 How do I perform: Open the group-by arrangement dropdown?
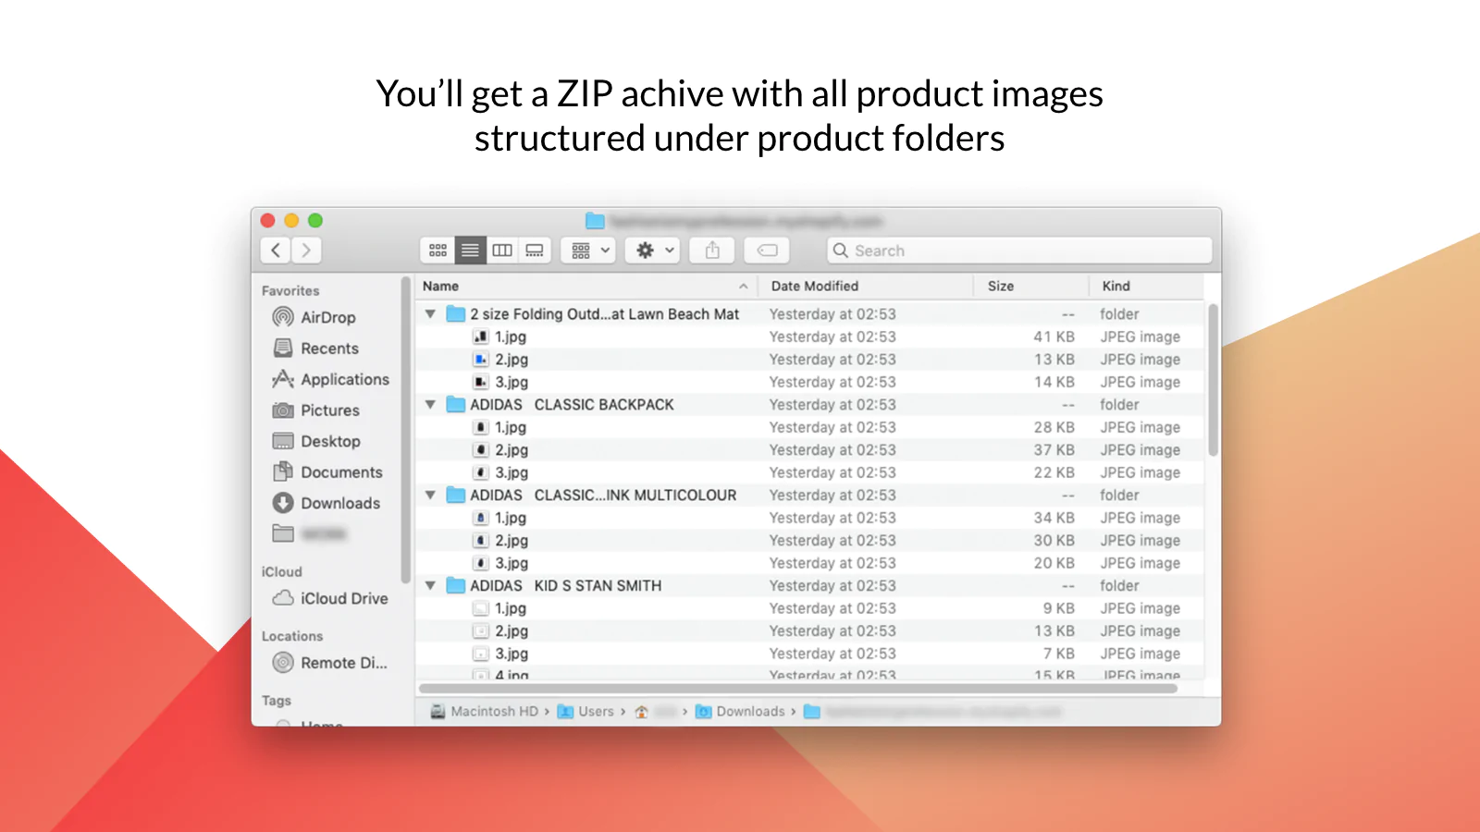pos(589,251)
